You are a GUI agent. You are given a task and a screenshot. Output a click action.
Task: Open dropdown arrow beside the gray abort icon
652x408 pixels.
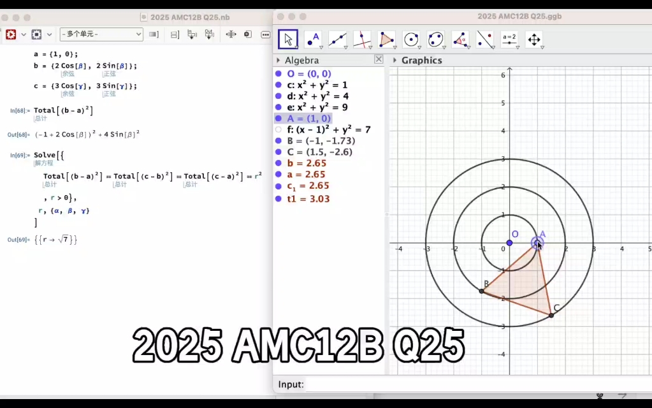49,34
